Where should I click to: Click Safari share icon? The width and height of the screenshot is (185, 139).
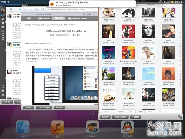pos(42,9)
